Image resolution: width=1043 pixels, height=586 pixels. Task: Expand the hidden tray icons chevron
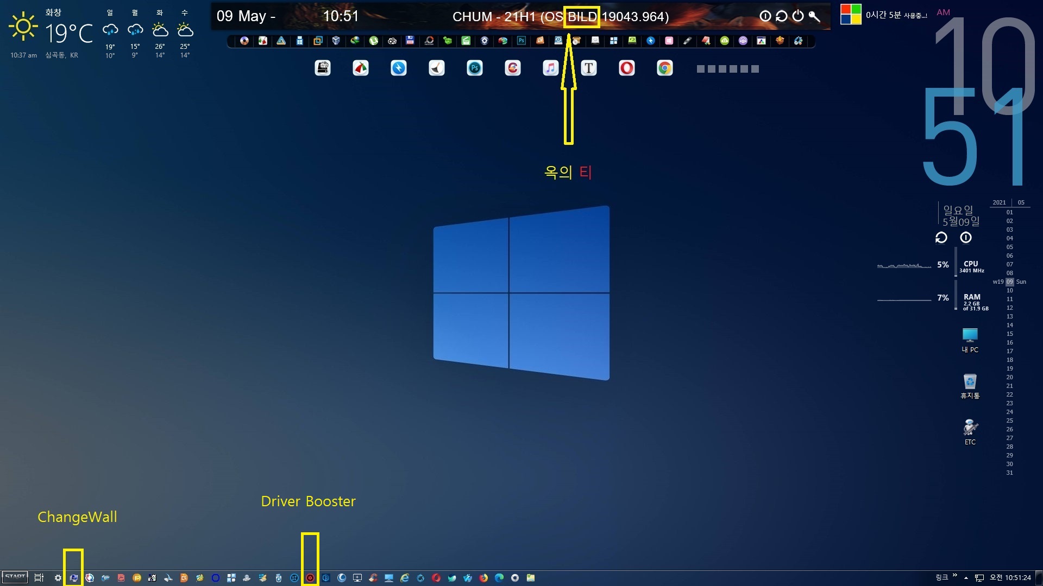(x=966, y=578)
